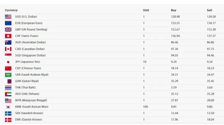Click the Swedish Kroner flag icon

click(x=8, y=113)
